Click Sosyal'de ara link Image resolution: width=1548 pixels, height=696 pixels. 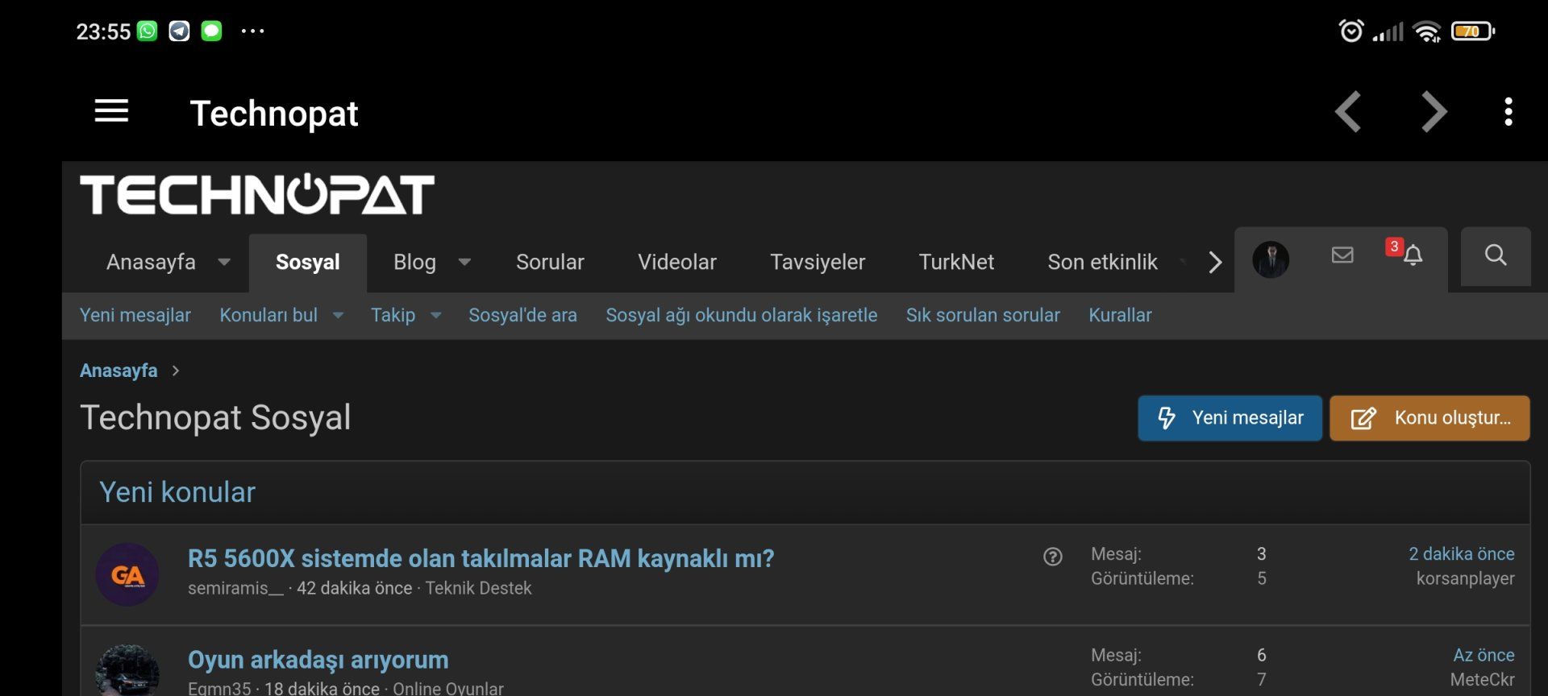[x=522, y=315]
